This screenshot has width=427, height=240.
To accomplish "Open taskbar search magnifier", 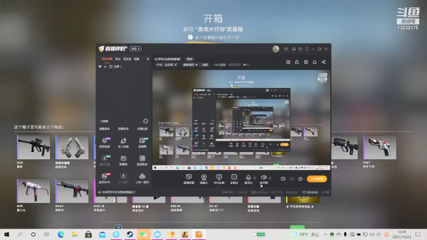I will click(x=20, y=234).
